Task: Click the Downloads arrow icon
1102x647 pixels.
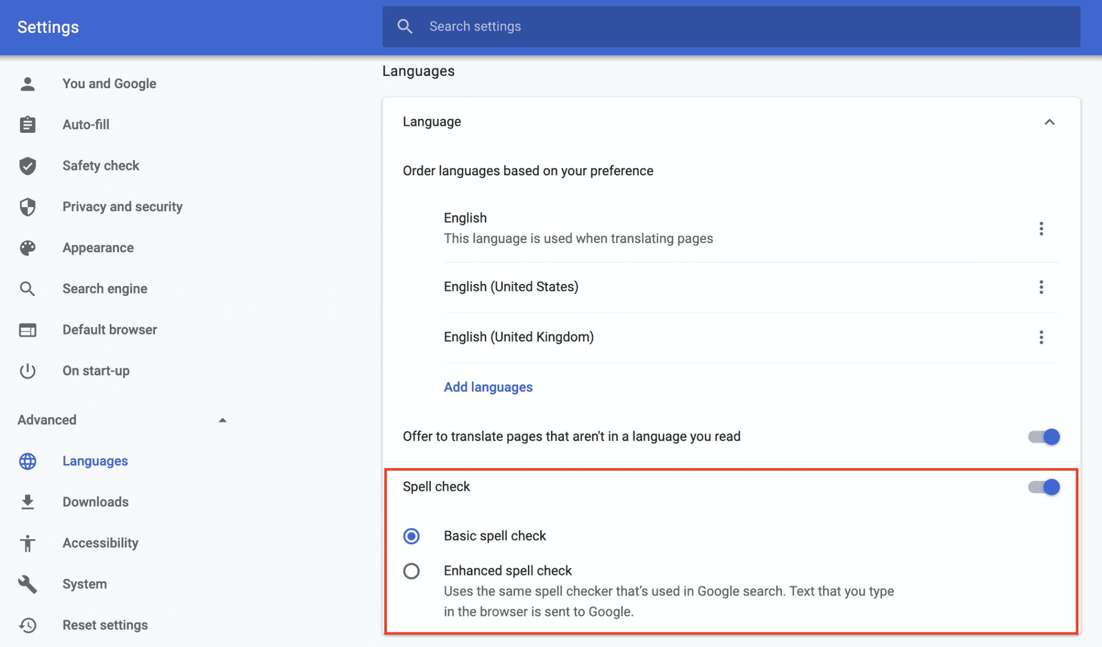Action: tap(27, 502)
